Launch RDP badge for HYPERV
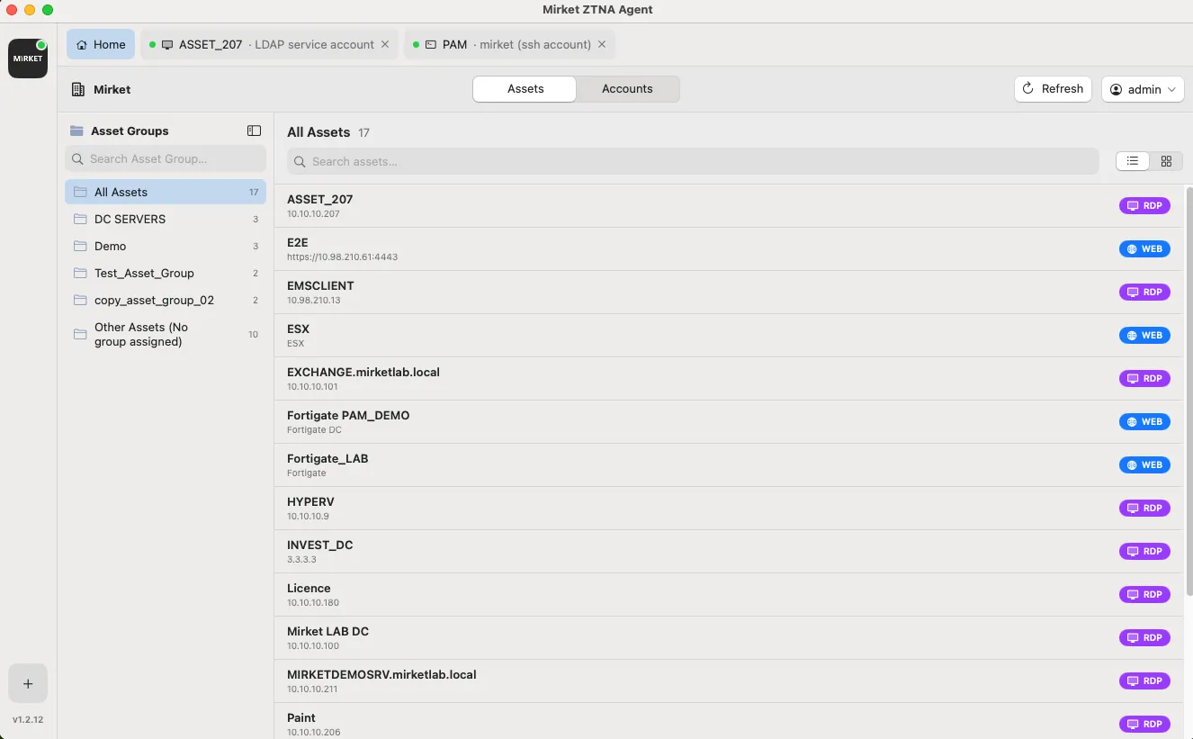The width and height of the screenshot is (1193, 739). click(1144, 508)
